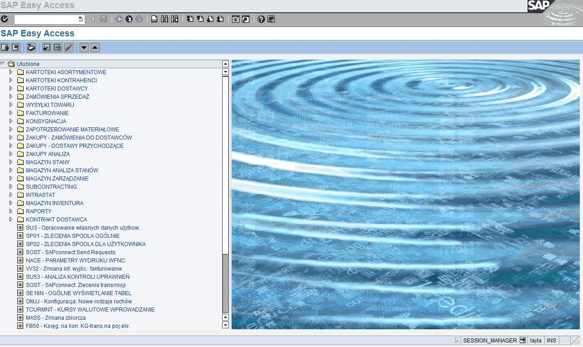The width and height of the screenshot is (583, 347).
Task: Click the status bar icon beside SESSION_MANAGER
Action: coord(523,340)
